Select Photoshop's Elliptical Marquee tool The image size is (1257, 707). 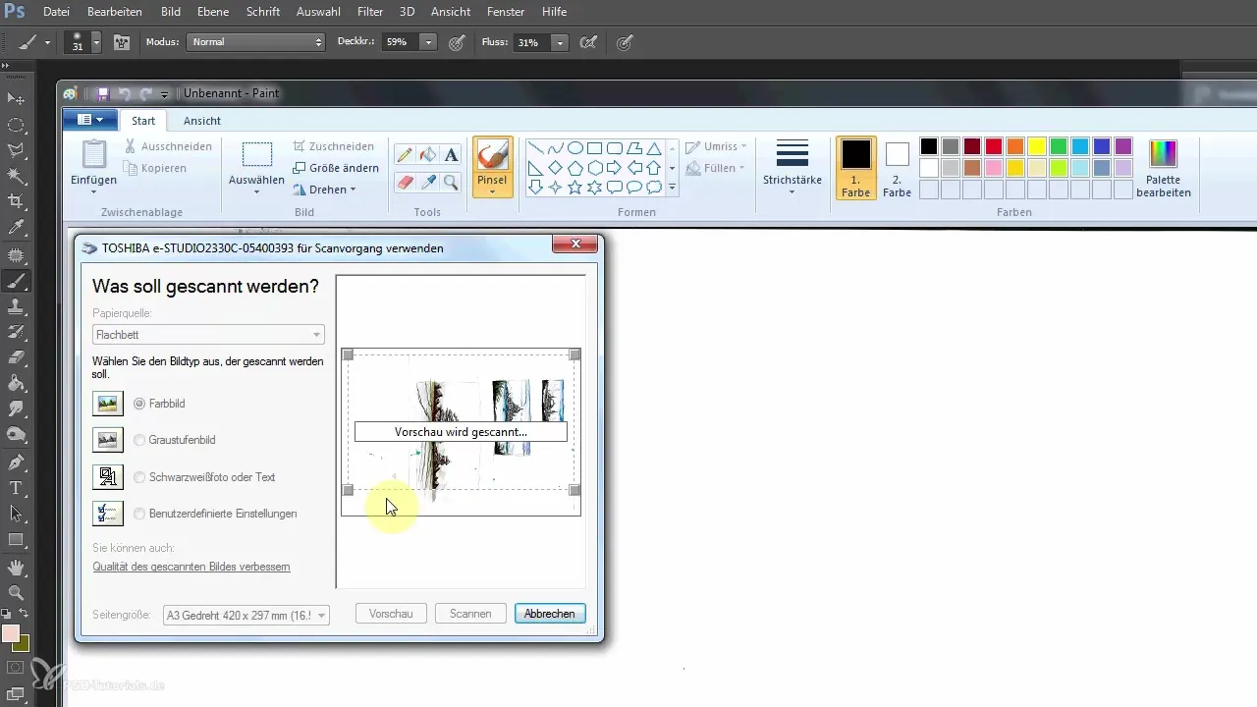(x=16, y=125)
